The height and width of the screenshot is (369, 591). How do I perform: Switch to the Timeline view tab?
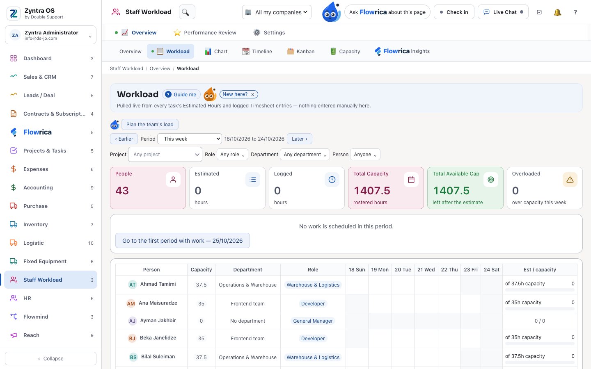pyautogui.click(x=257, y=52)
